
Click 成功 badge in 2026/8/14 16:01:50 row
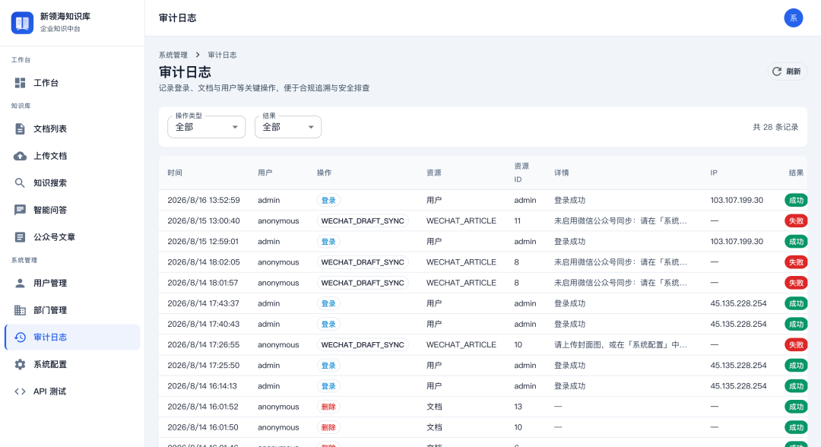point(796,428)
